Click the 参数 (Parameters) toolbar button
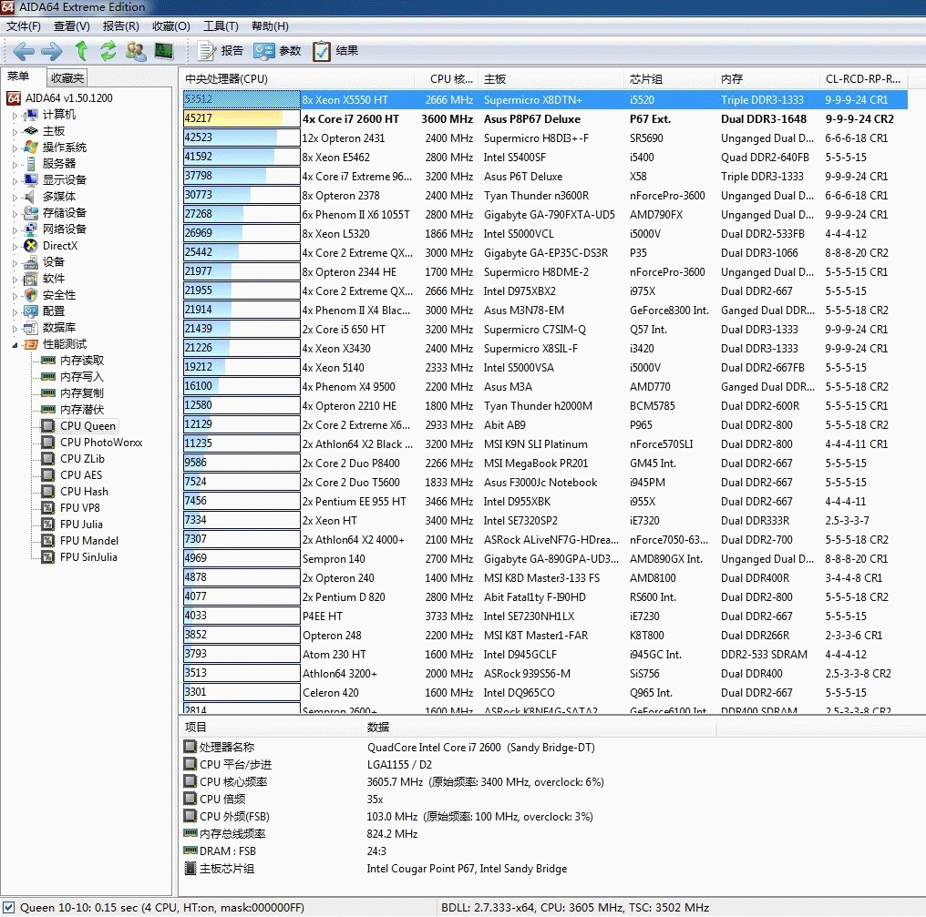 click(277, 51)
